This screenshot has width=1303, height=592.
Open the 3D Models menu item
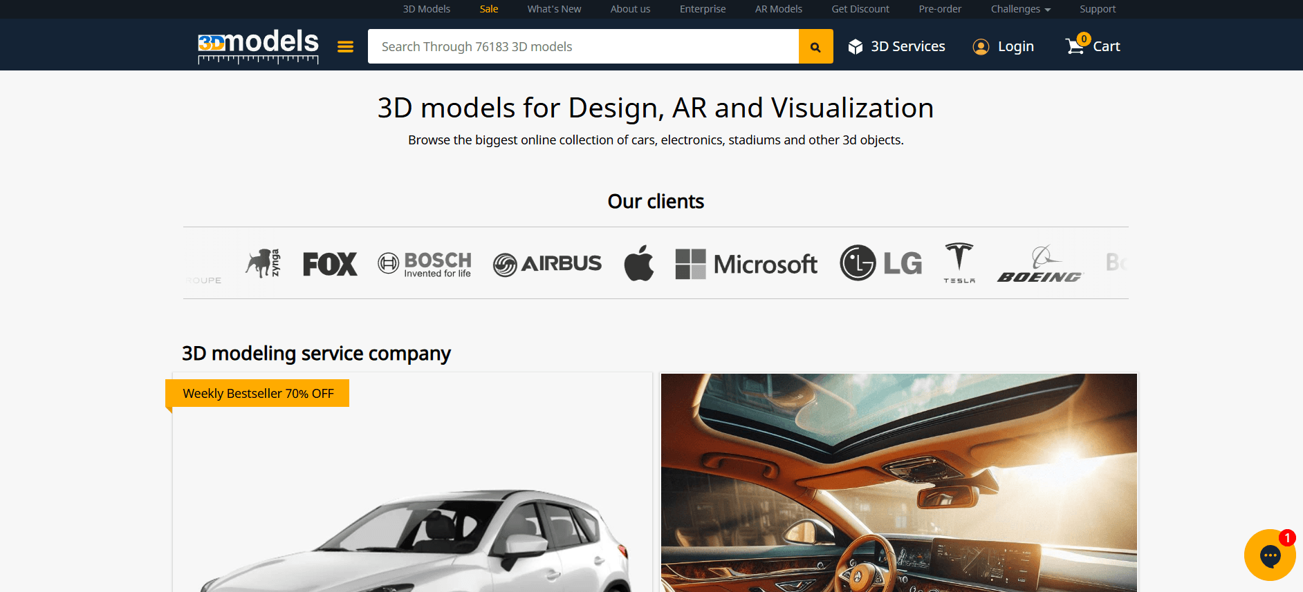pos(427,9)
